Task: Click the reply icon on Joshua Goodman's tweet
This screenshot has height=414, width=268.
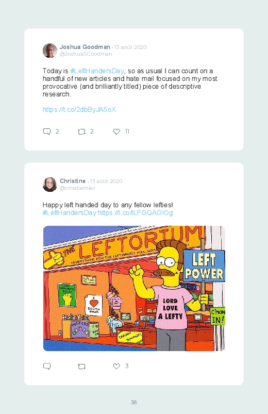Action: point(47,131)
